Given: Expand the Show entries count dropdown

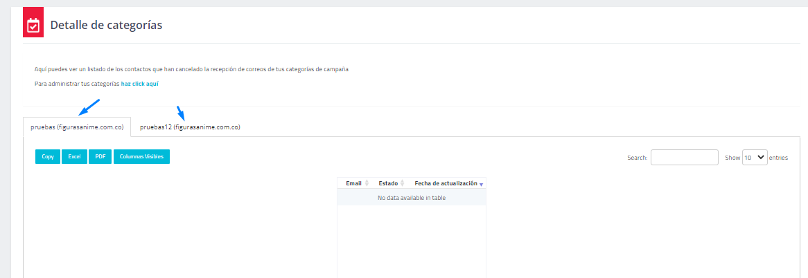Looking at the screenshot, I should coord(755,158).
